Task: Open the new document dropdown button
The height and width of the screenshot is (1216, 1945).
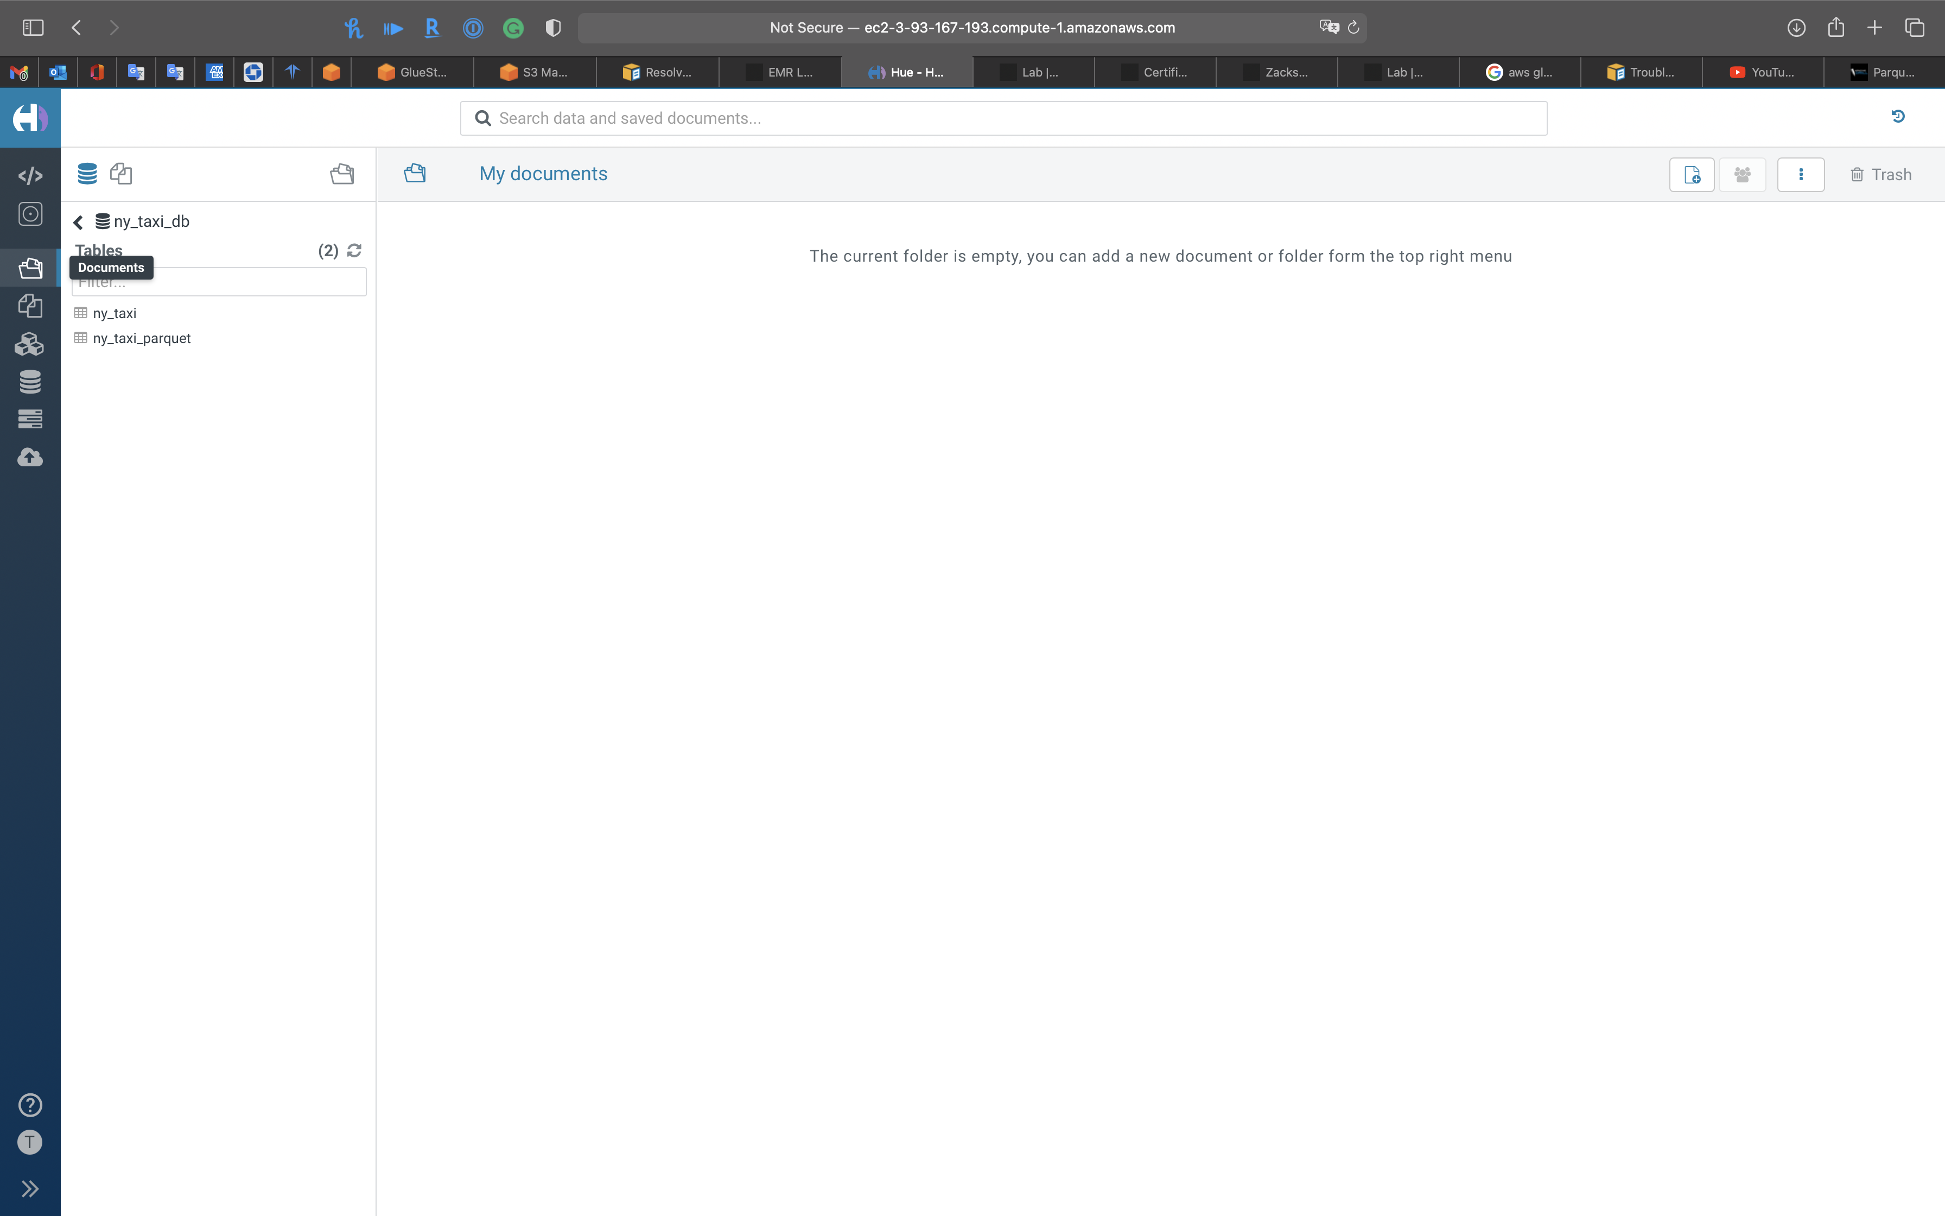Action: click(1691, 174)
